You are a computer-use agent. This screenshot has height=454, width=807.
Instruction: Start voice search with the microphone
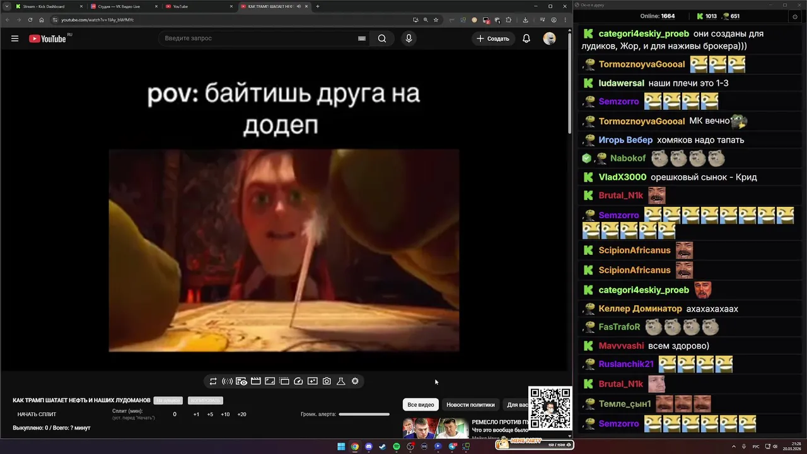(409, 38)
